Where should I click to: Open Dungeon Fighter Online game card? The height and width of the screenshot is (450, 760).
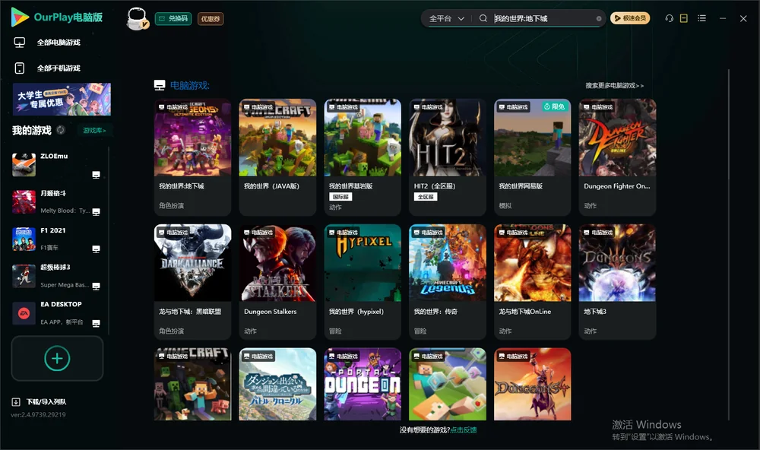click(x=617, y=157)
